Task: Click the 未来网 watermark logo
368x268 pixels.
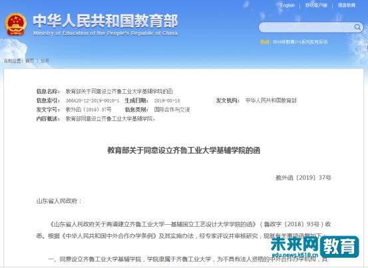Action: click(x=294, y=244)
